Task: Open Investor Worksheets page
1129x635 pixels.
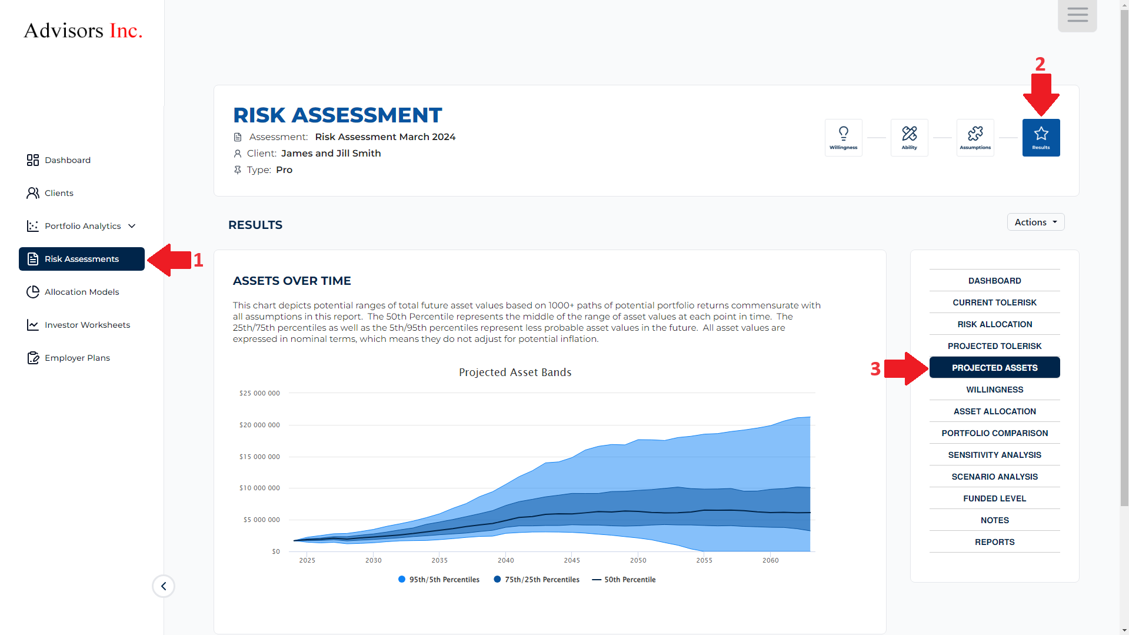Action: point(87,325)
